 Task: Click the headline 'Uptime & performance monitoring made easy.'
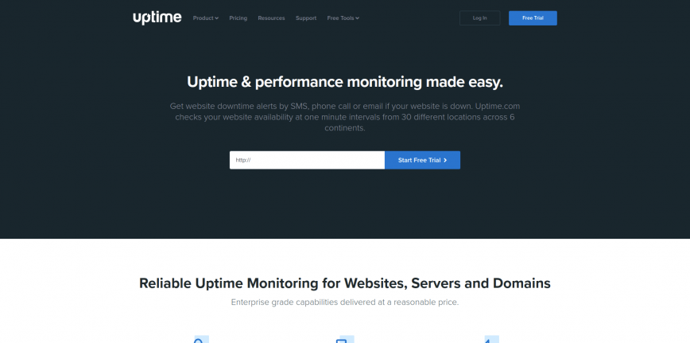click(x=345, y=82)
